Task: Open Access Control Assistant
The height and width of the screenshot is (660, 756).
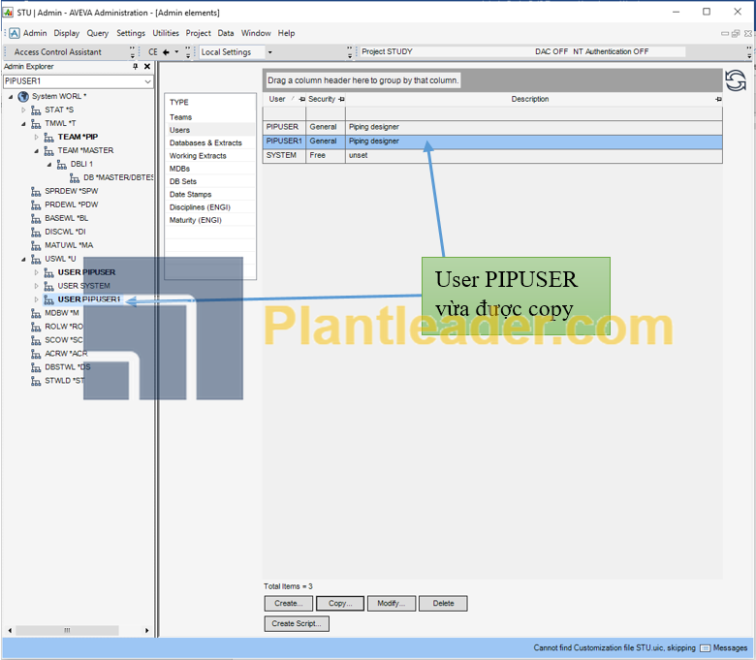Action: [58, 52]
